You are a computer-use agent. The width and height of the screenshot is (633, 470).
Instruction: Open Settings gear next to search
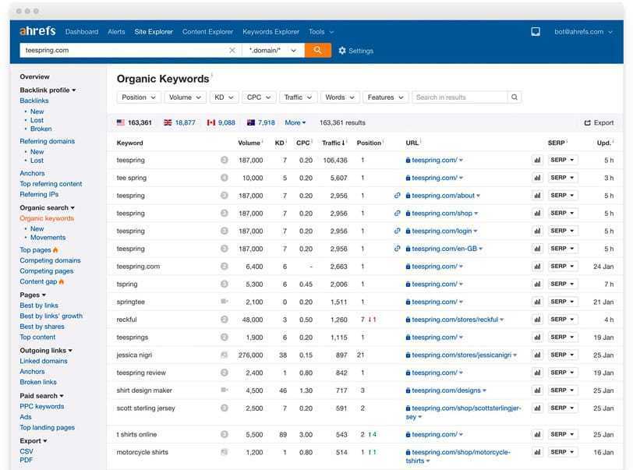click(355, 51)
